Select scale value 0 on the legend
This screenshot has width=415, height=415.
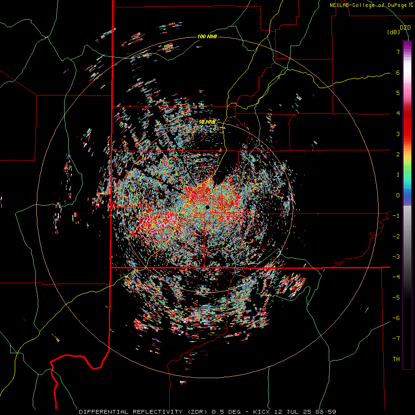coord(398,196)
